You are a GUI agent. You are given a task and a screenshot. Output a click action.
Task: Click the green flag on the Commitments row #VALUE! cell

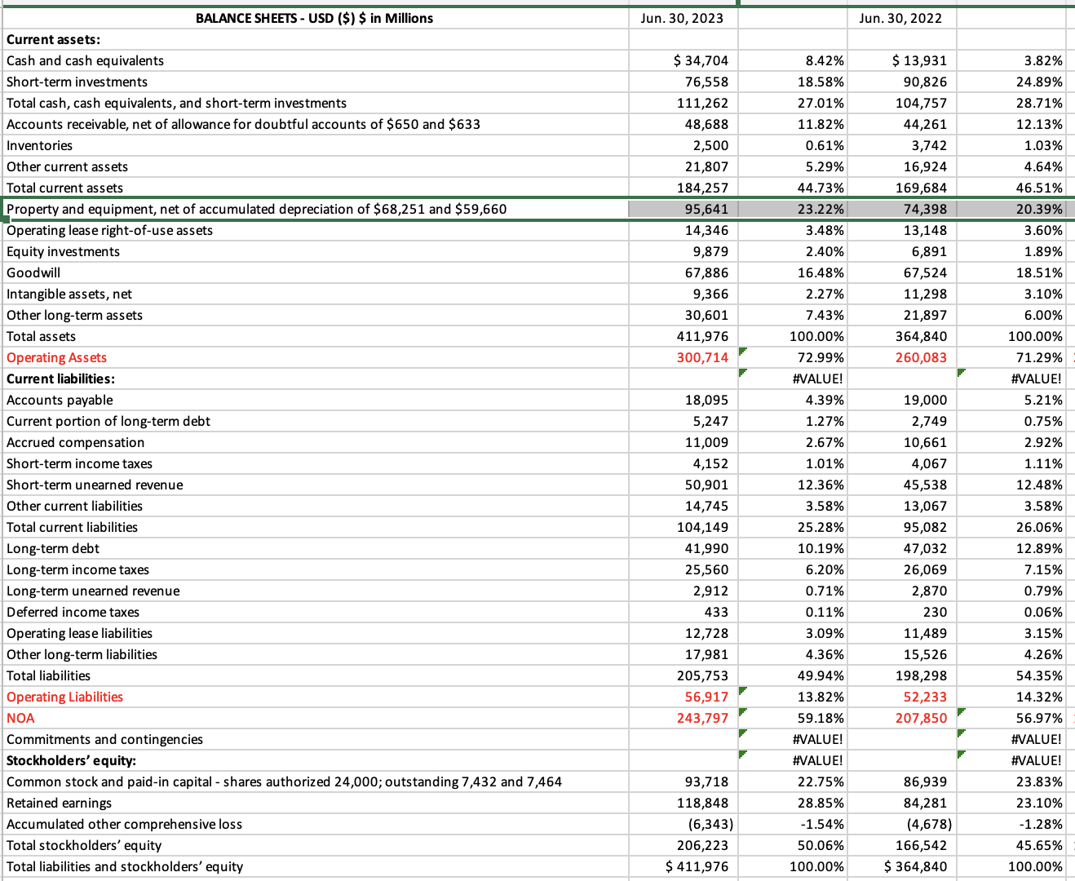742,735
